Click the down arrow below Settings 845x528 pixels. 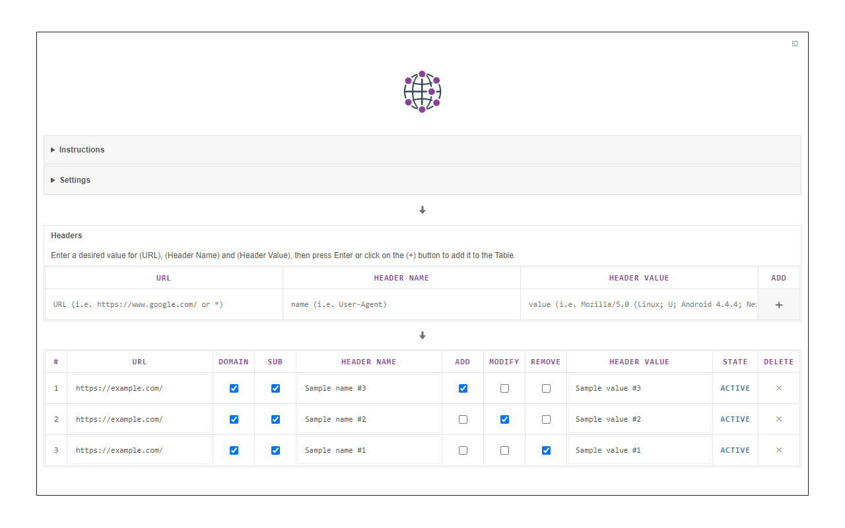click(422, 210)
